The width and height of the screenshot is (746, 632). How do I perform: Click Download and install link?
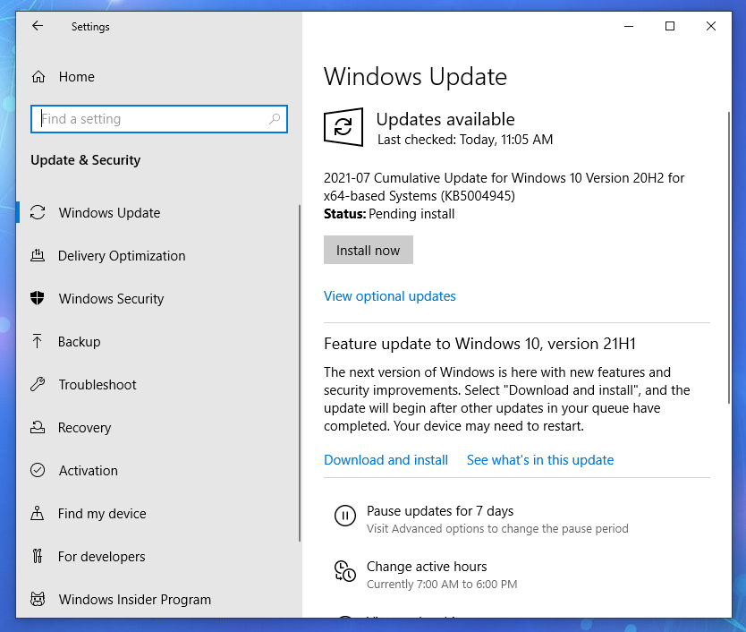(x=386, y=460)
